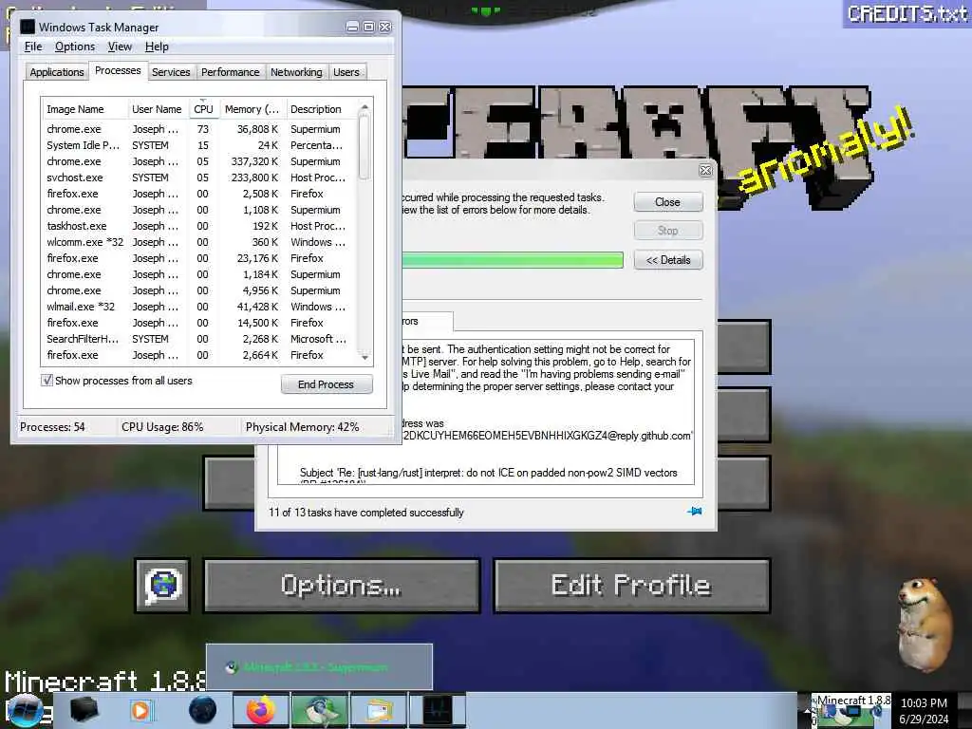Switch to Windows Live Mail in taskbar

point(378,710)
